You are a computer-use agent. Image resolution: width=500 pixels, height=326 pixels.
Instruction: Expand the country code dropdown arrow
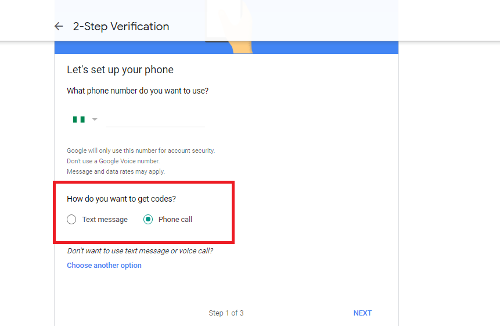click(95, 119)
